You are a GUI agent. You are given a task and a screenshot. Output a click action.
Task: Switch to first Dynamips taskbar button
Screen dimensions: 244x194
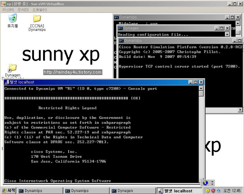40,191
